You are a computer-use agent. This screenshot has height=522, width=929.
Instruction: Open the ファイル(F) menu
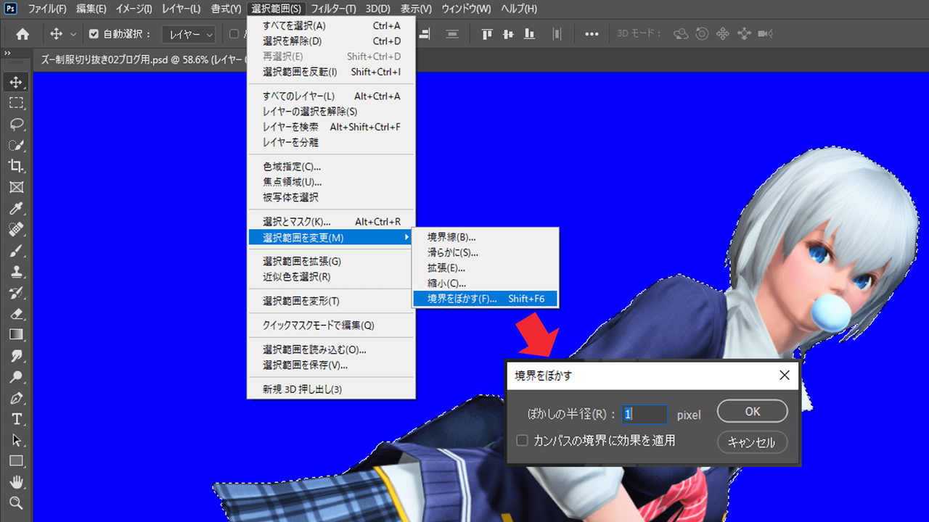pyautogui.click(x=46, y=9)
